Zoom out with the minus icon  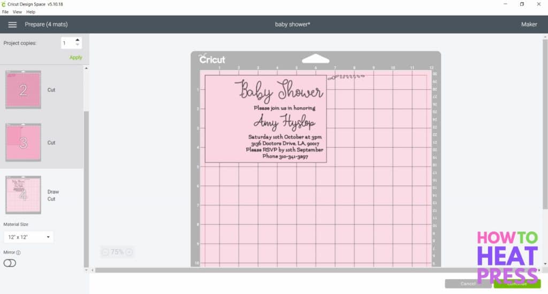click(105, 252)
